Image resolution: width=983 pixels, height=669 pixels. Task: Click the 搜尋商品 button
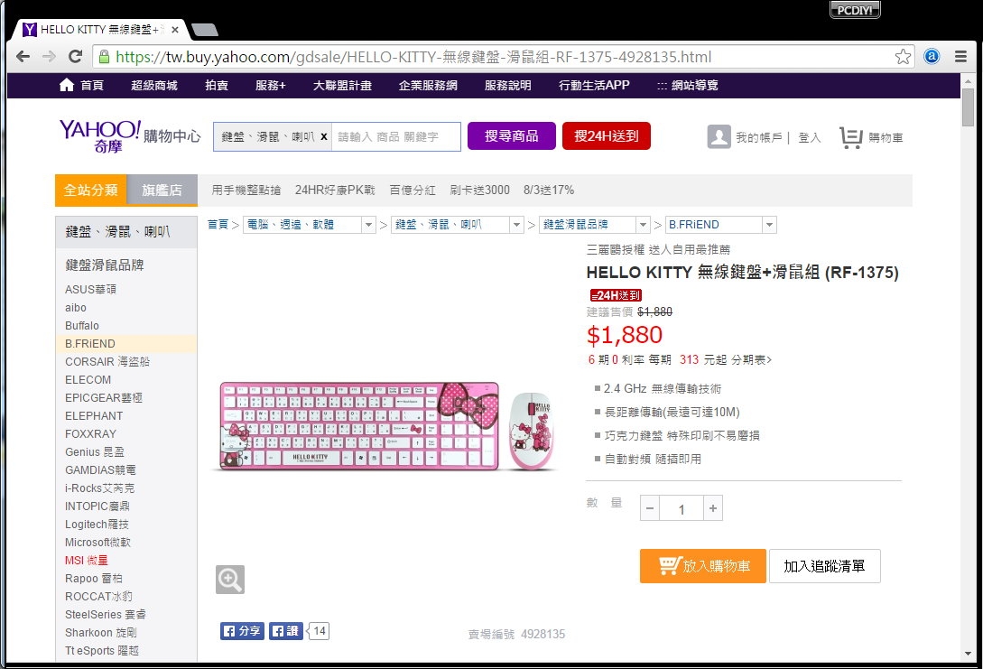point(512,136)
